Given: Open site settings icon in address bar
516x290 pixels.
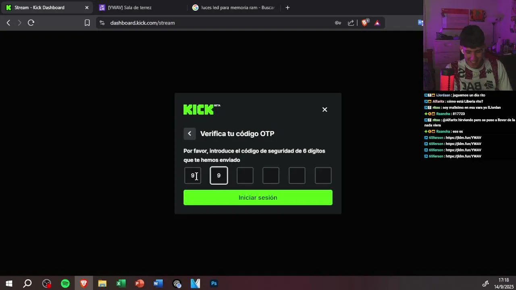Looking at the screenshot, I should [x=102, y=23].
